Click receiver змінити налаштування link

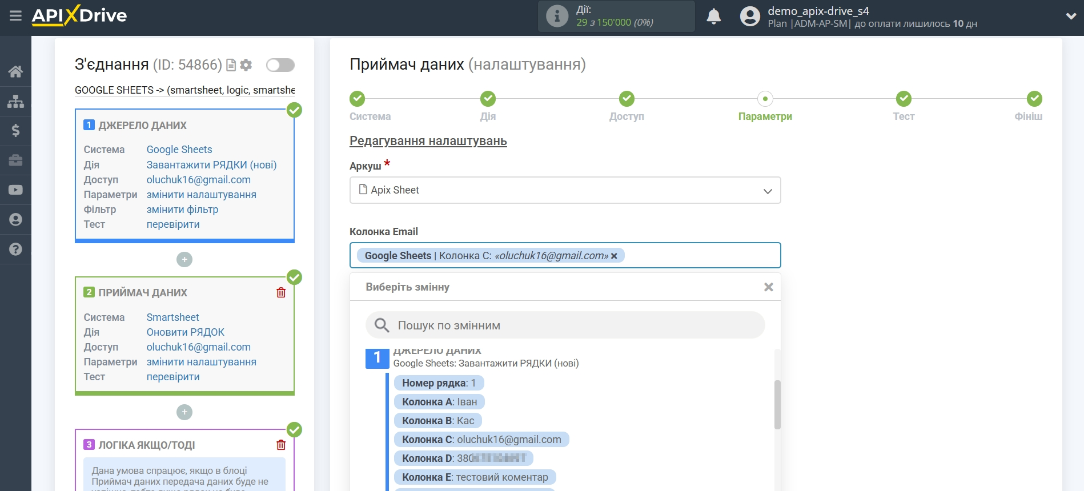point(201,362)
